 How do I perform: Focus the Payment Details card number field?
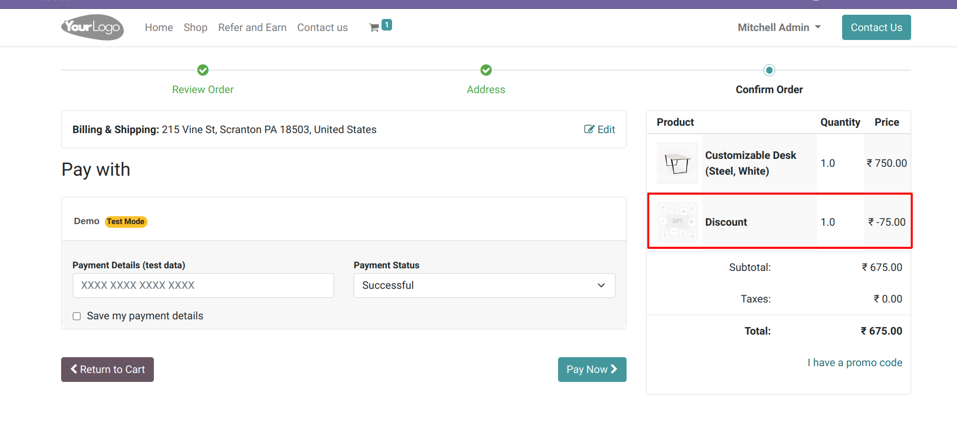203,285
